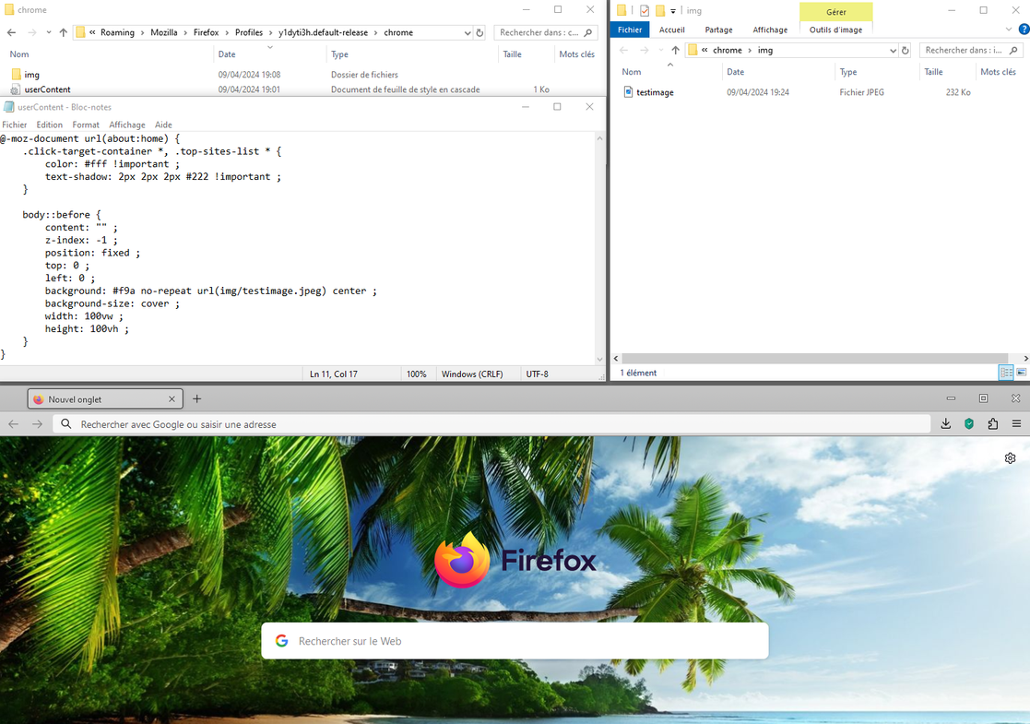Open the Format menu in Notepad
Screen dimensions: 1030x724
86,125
